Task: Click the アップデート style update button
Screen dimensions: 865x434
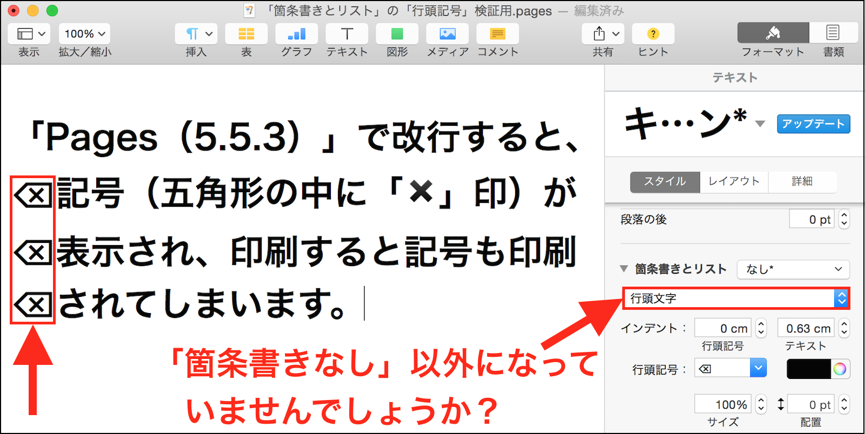Action: [x=814, y=124]
